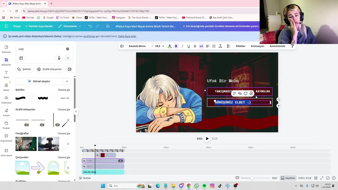Expand Çerçeveler row with right chevron
This screenshot has height=190, width=338.
pos(68,168)
